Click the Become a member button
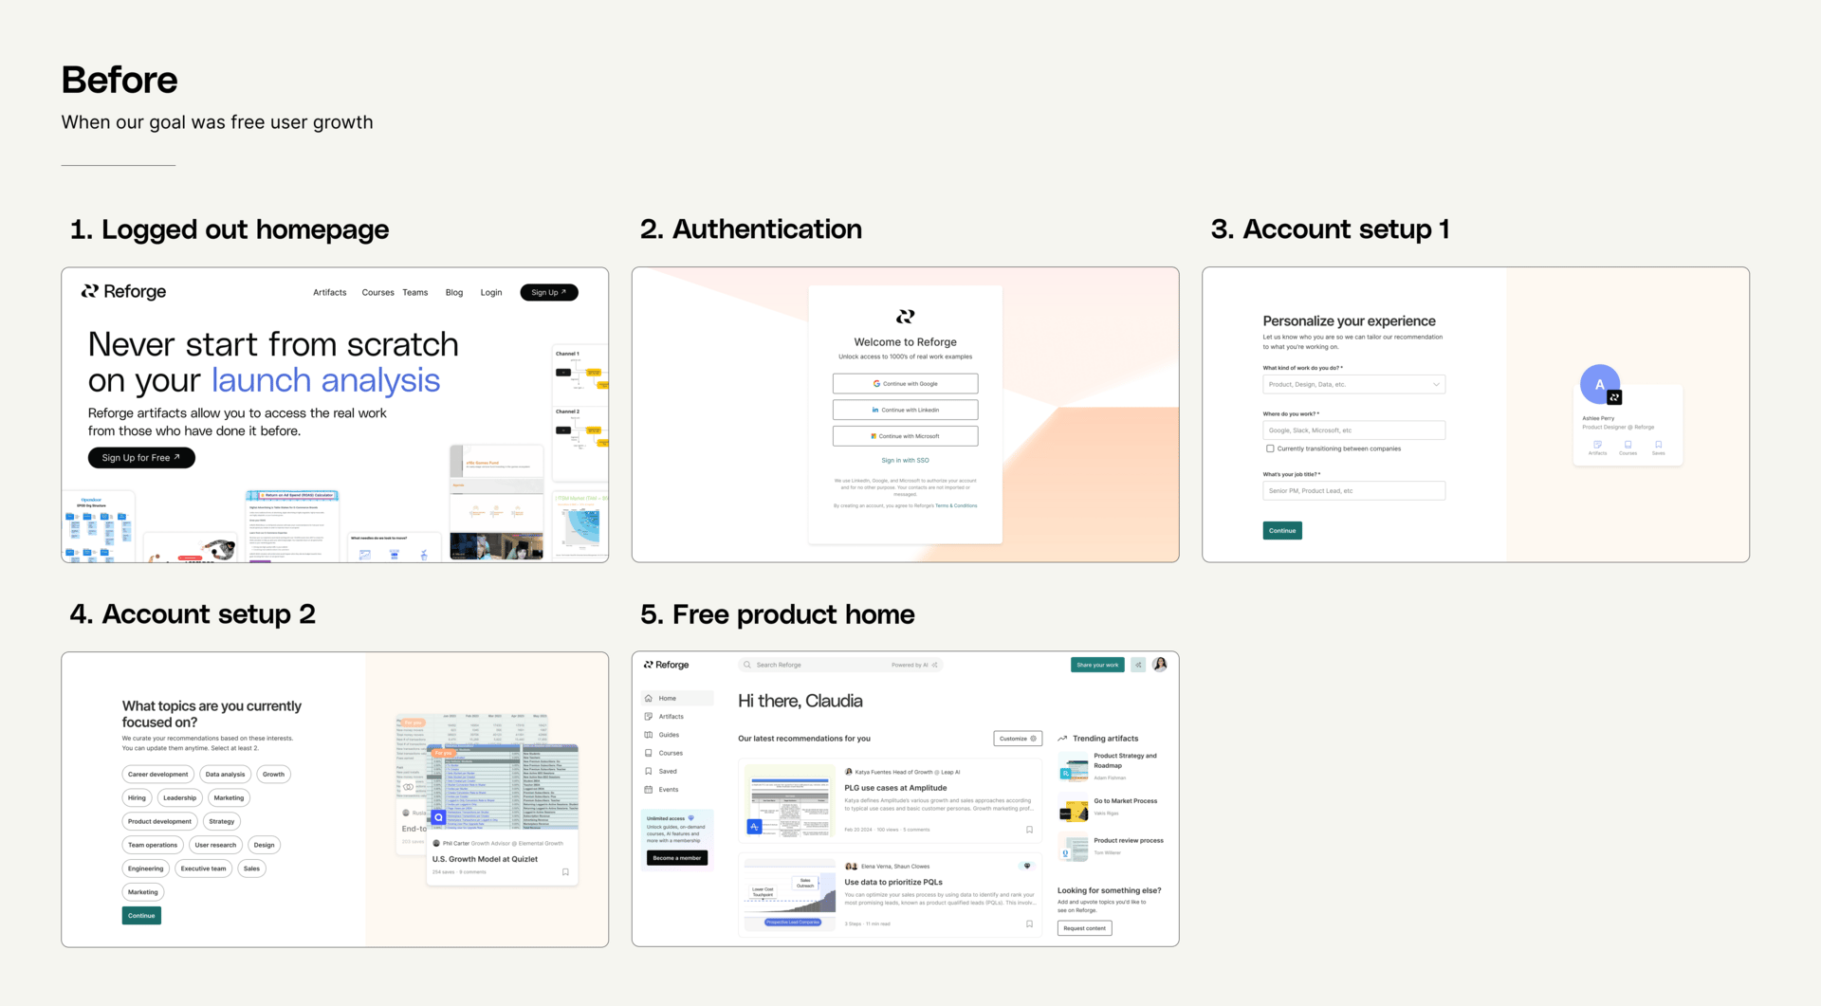Viewport: 1821px width, 1006px height. pos(677,858)
